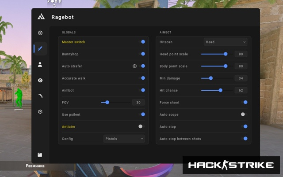Click the gear icon next to Auto strafer
This screenshot has width=283, height=177.
(x=134, y=66)
